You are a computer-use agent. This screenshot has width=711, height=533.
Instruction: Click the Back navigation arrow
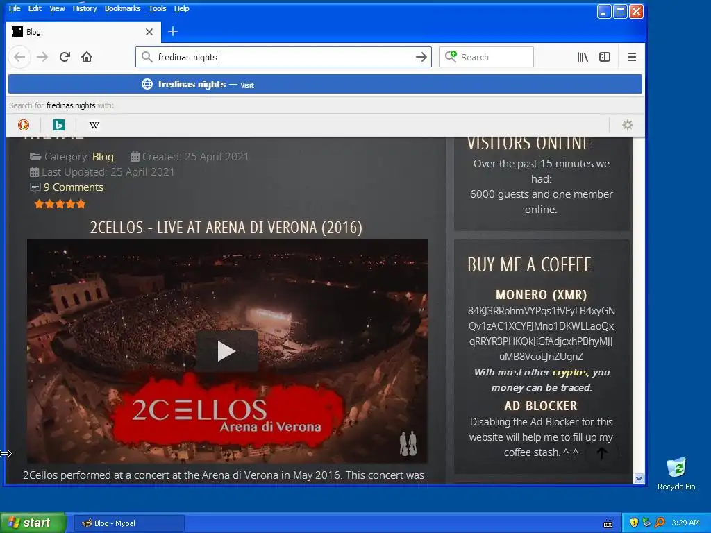tap(19, 57)
